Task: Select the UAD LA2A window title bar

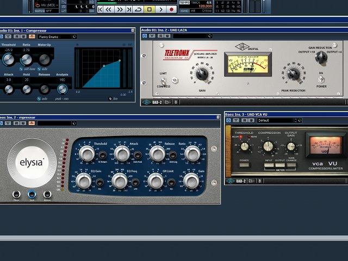Action: point(244,30)
